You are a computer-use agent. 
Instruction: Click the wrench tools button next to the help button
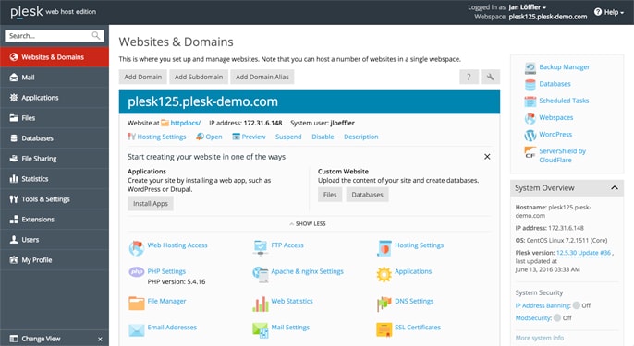click(x=491, y=77)
